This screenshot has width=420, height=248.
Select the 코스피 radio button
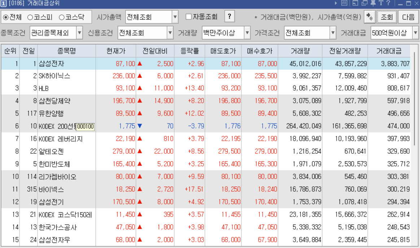coord(30,17)
